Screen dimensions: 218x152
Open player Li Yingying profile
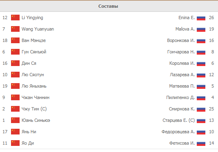pos(32,18)
